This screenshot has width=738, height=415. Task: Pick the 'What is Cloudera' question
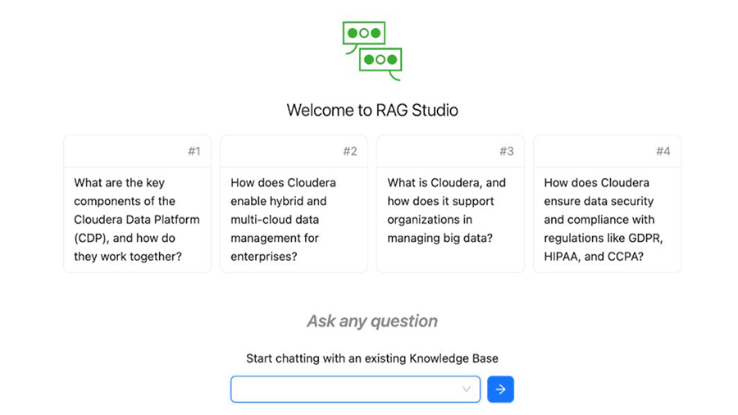coord(450,210)
